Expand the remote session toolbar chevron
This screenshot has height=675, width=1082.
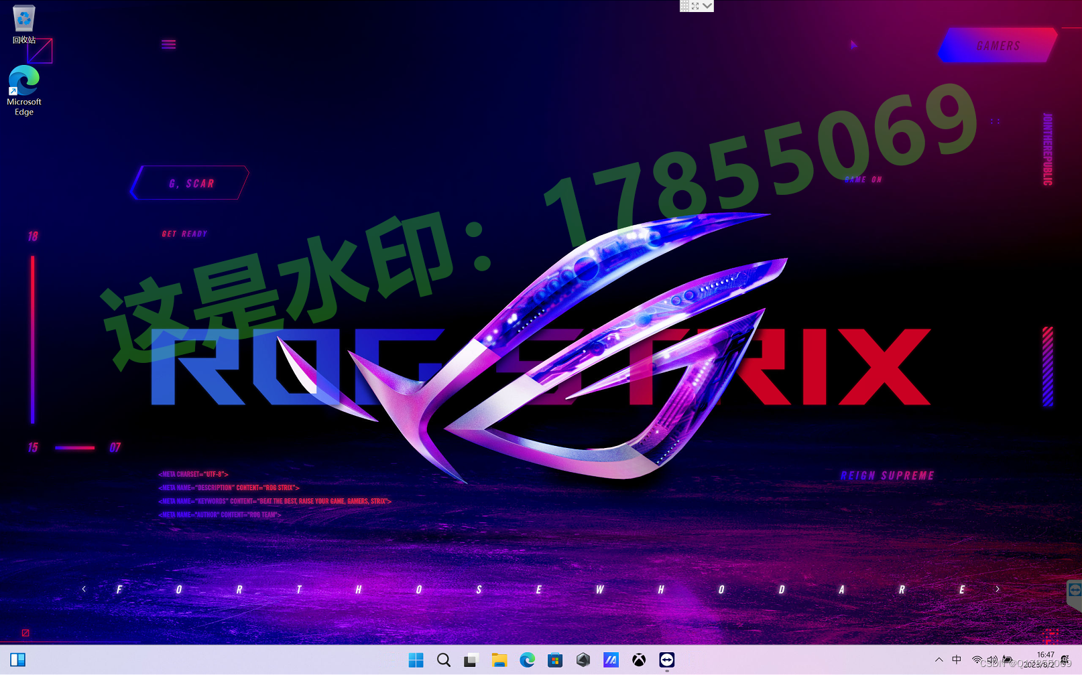[x=707, y=6]
